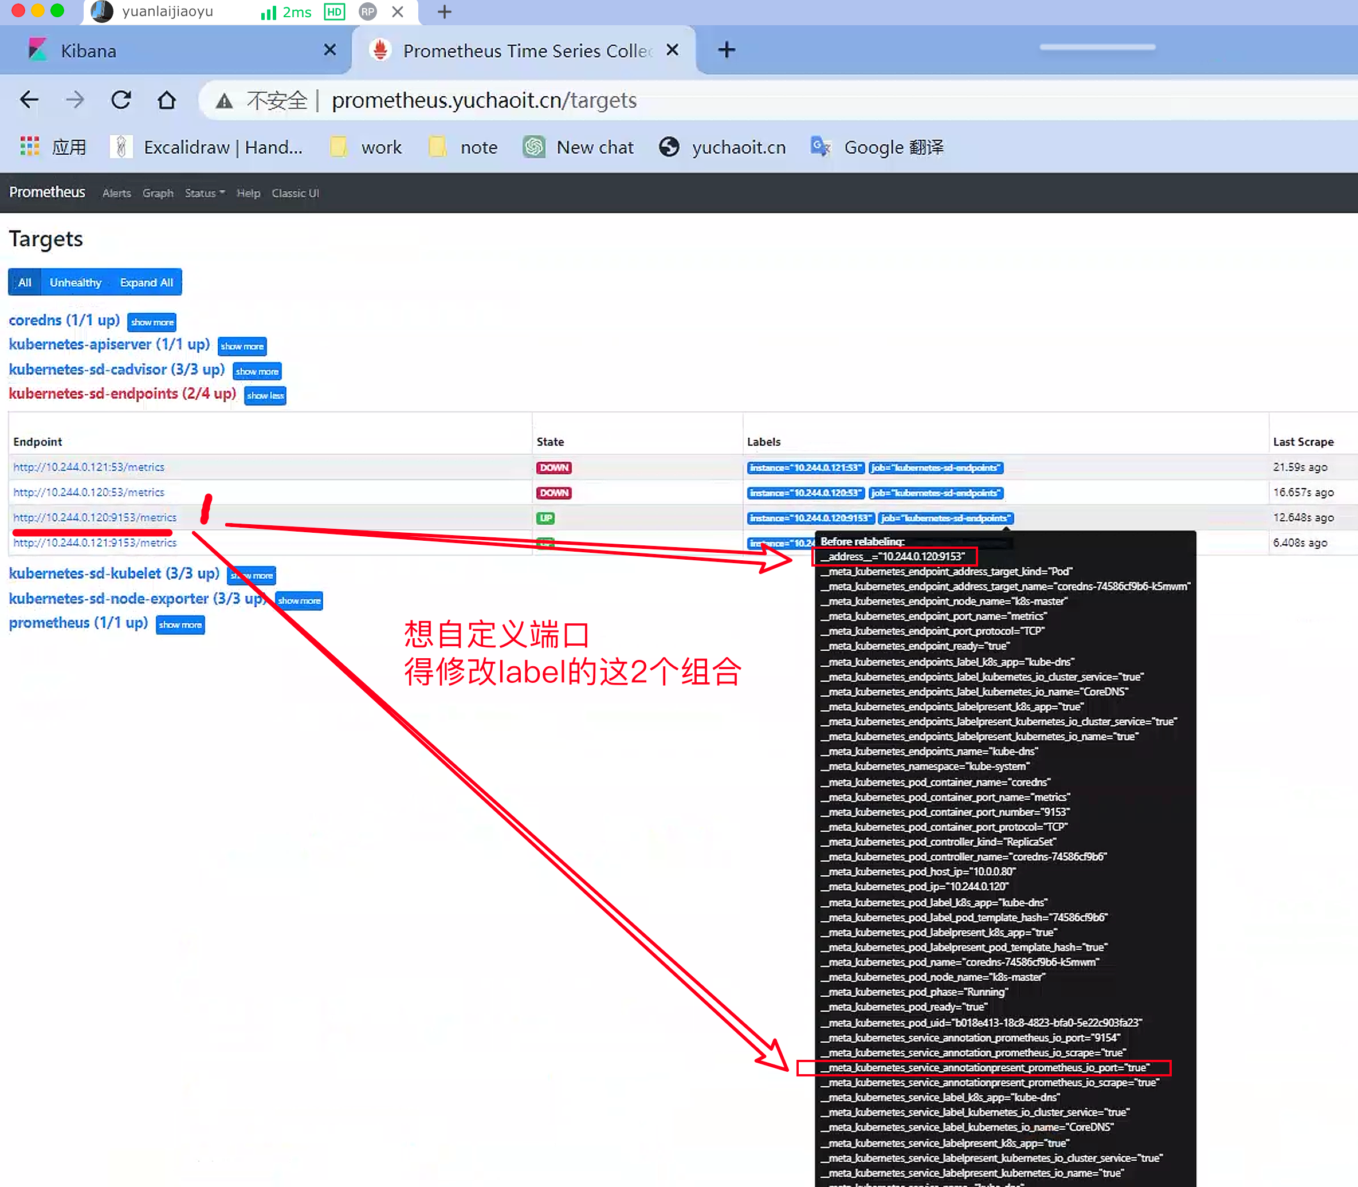Go back using the back arrow
1358x1187 pixels.
click(x=29, y=100)
